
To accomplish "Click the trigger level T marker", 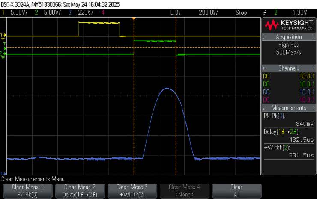I will point(4,44).
